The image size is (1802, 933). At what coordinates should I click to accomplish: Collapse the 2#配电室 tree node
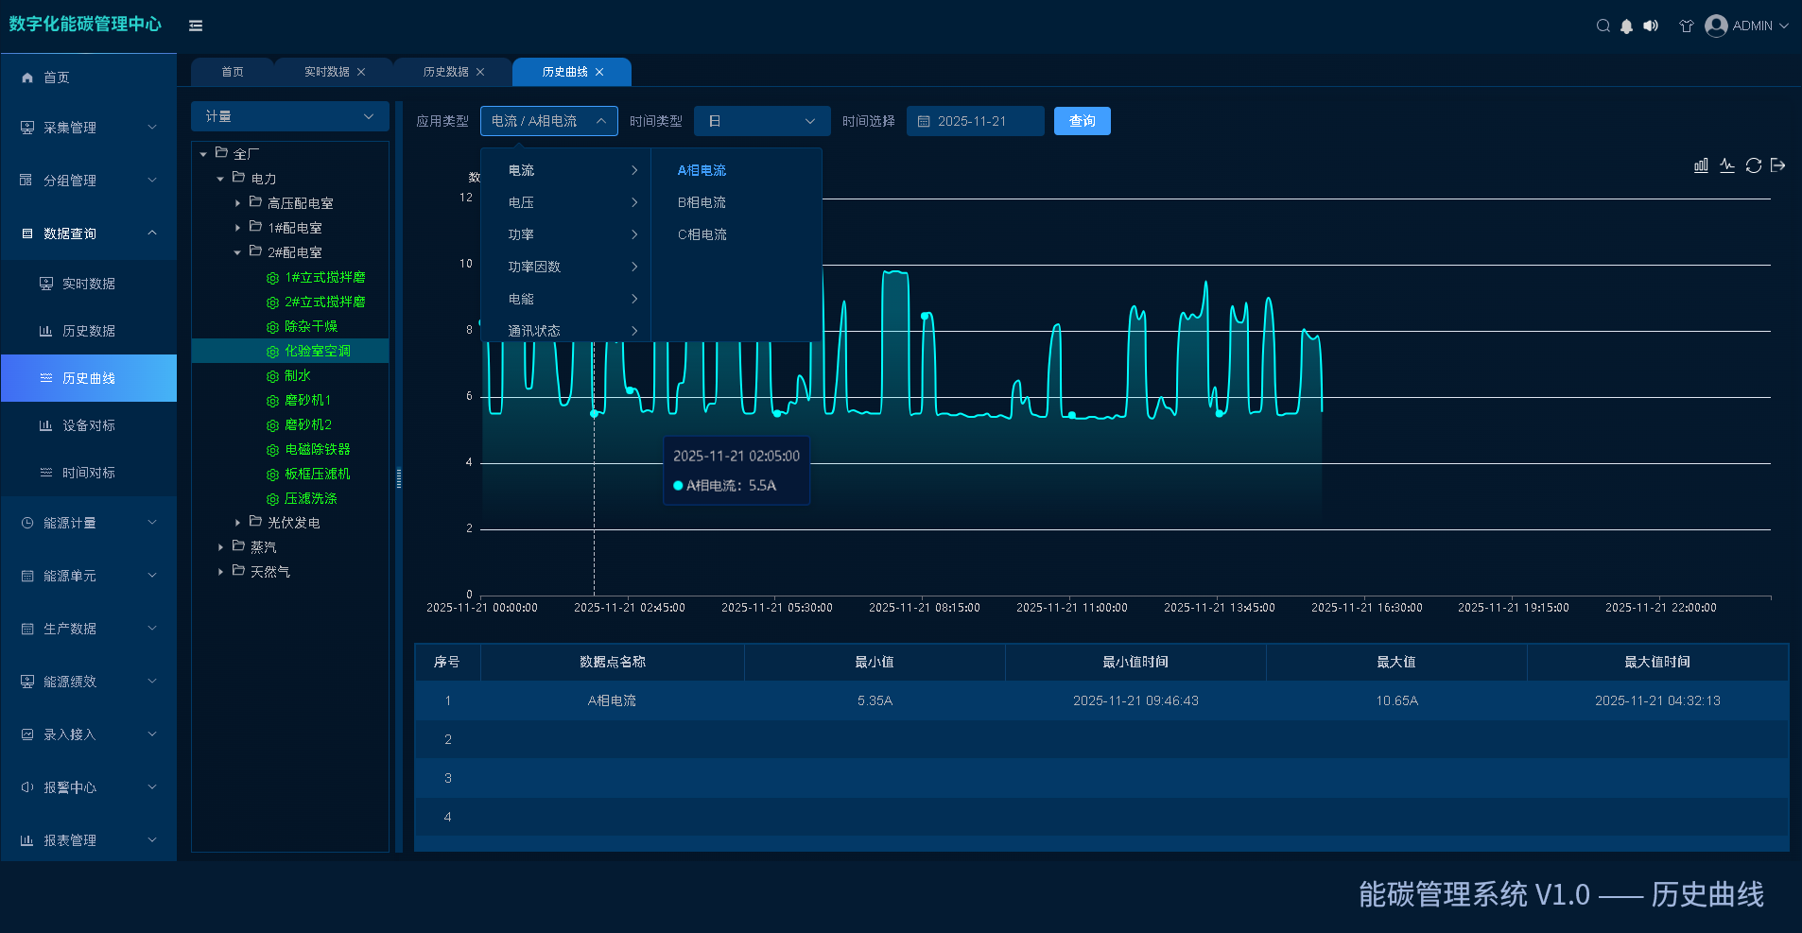point(237,252)
